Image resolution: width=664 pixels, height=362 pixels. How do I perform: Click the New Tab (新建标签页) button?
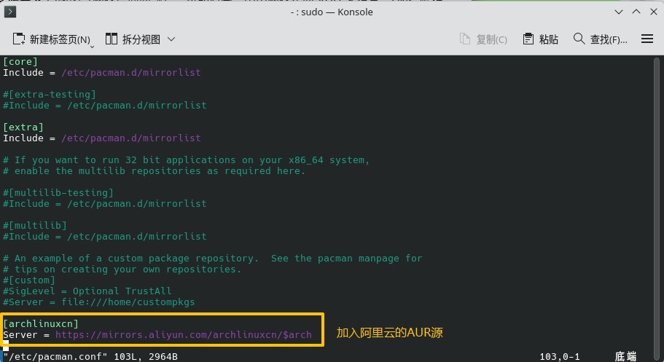(x=52, y=39)
